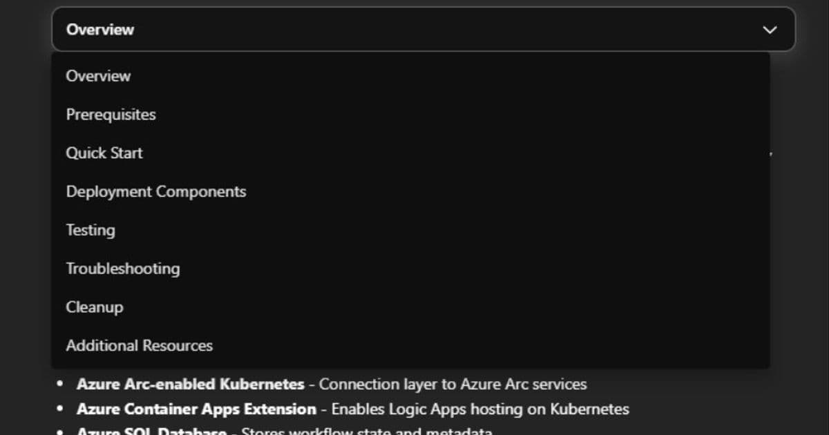Open the Azure Arc-enabled Kubernetes link
829x435 pixels.
(x=192, y=384)
